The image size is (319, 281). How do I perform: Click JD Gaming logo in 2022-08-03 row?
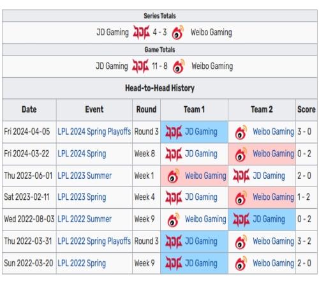tap(241, 220)
